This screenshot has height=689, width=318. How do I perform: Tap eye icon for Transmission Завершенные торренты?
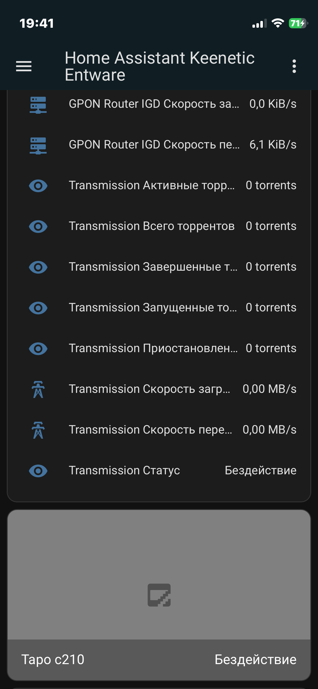point(38,267)
